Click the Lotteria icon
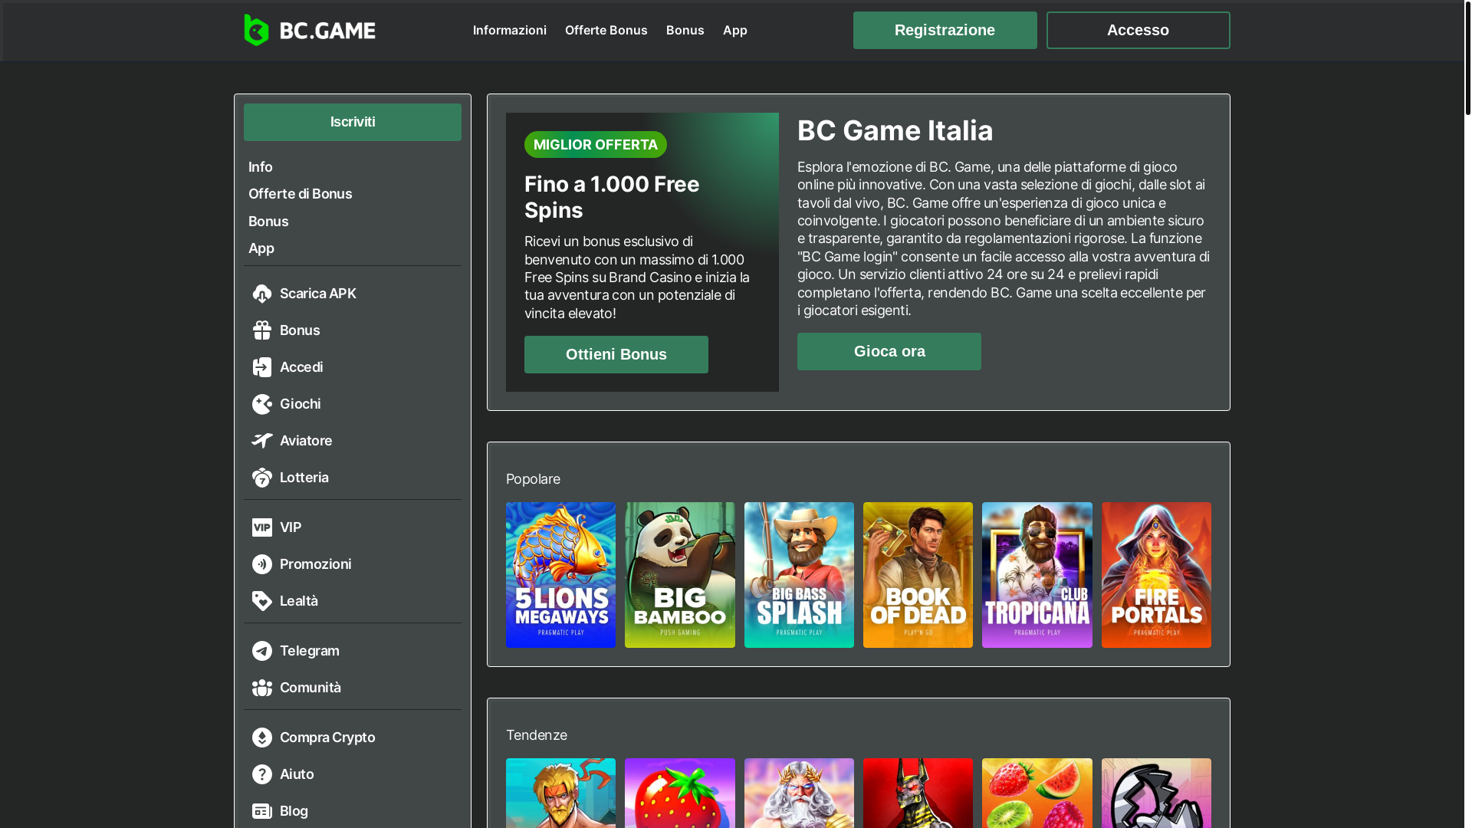The image size is (1472, 828). (x=262, y=478)
